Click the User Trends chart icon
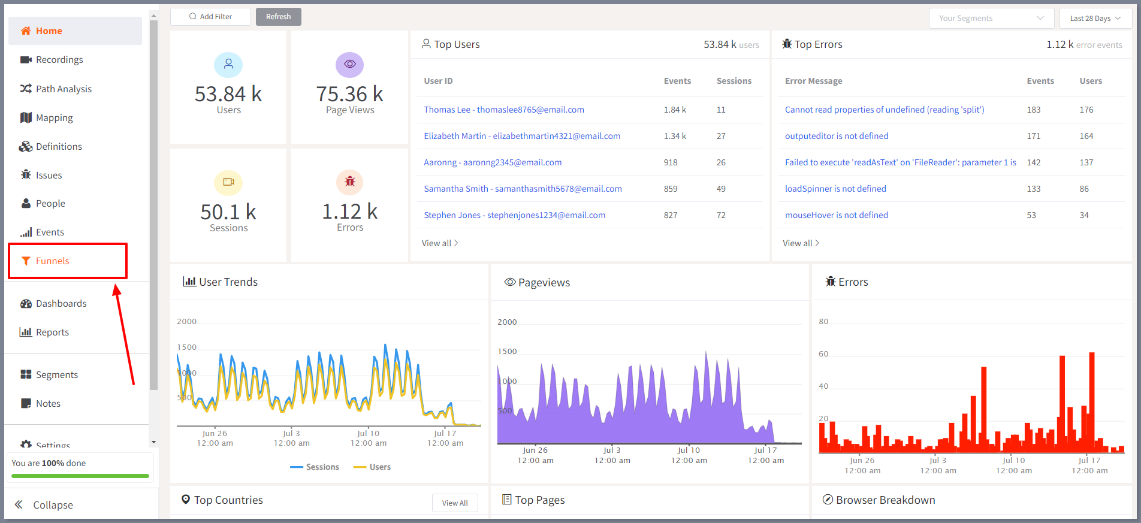Image resolution: width=1141 pixels, height=523 pixels. [x=189, y=281]
